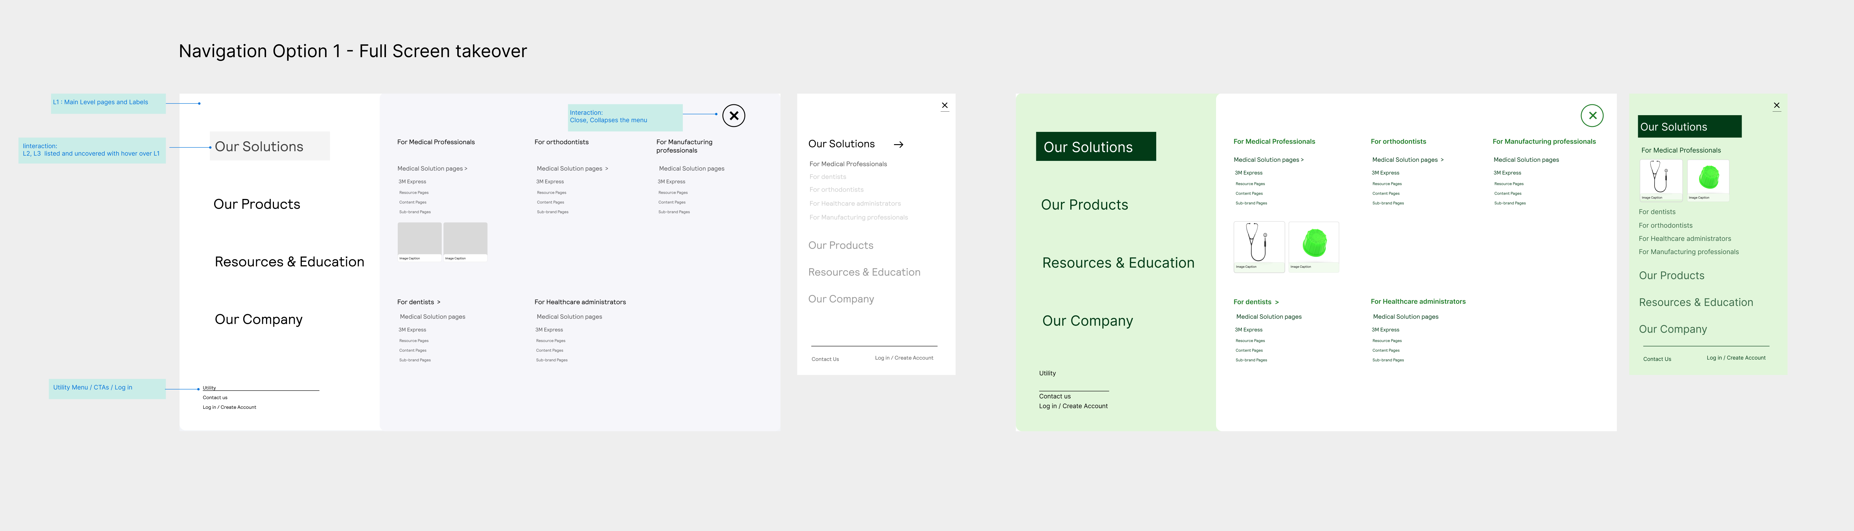Open For orthodontists heading in gray desktop menu
Viewport: 1854px width, 531px height.
coord(561,142)
